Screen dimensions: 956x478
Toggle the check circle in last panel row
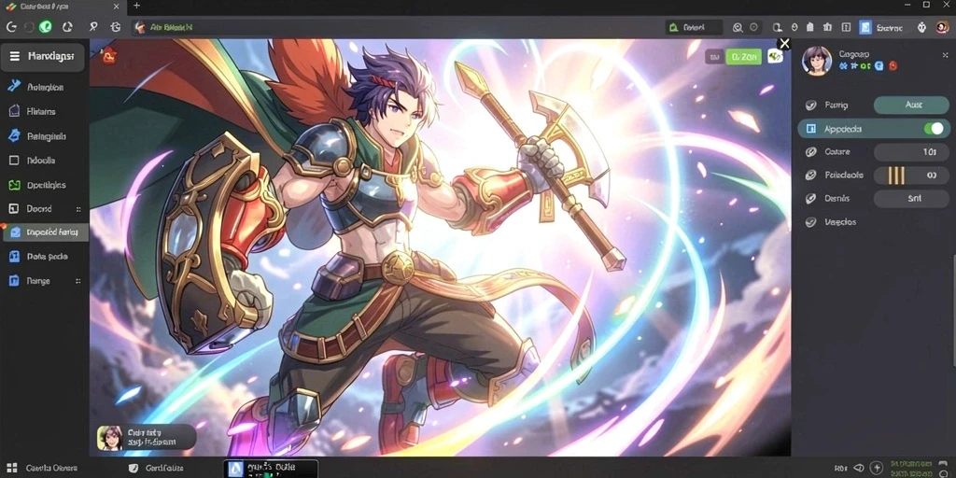coord(811,222)
